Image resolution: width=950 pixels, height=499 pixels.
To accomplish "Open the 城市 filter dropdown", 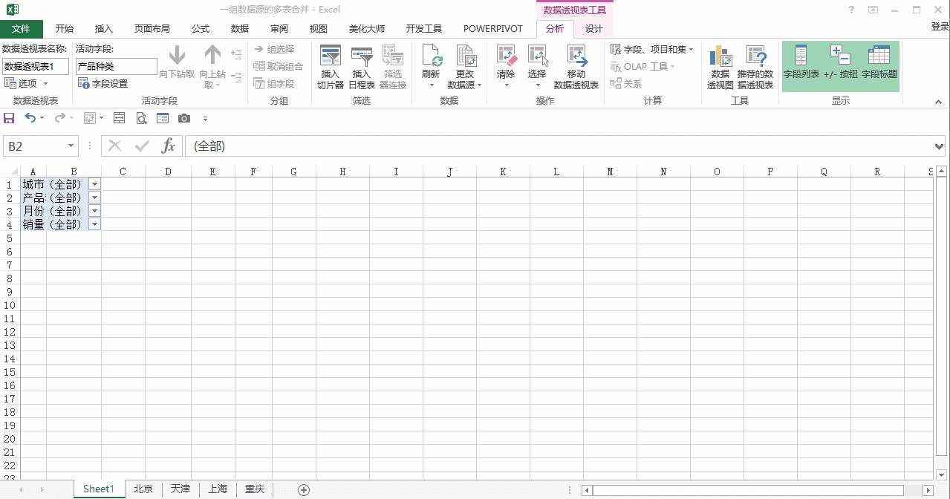I will tap(94, 183).
